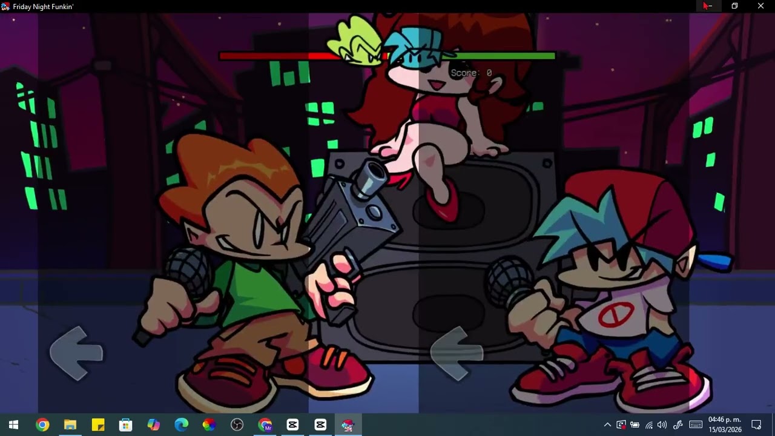Open the Windows Start menu
Screen dimensions: 775x436
[13, 425]
